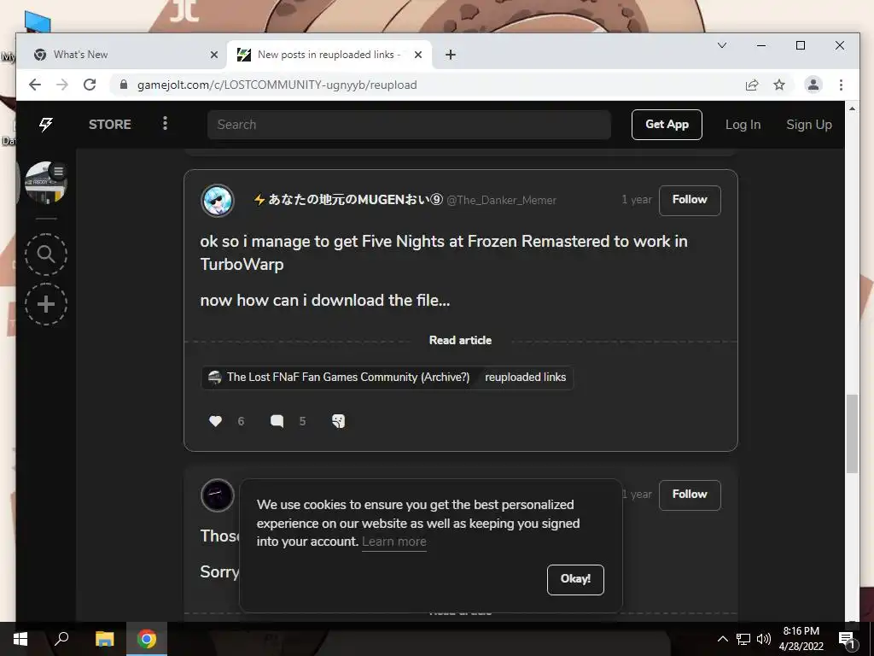
Task: Accept cookies with the Okay! button
Action: tap(575, 580)
